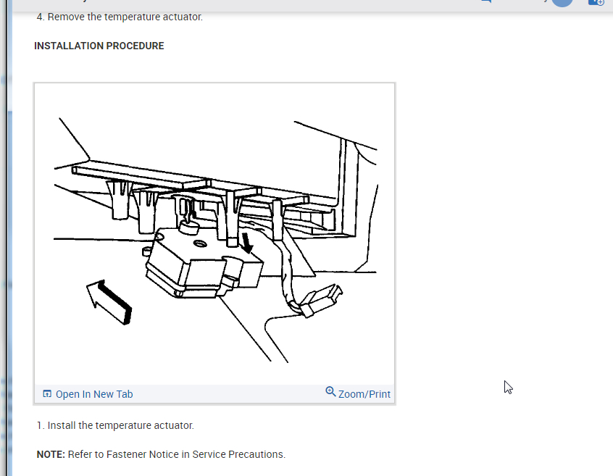Screen dimensions: 613x476
Task: Click the text 'Remove the temperature actuator.'
Action: point(125,17)
